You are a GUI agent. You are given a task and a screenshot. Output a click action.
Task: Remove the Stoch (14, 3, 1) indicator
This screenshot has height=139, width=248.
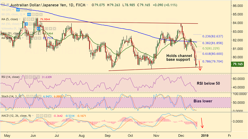(x=40, y=96)
